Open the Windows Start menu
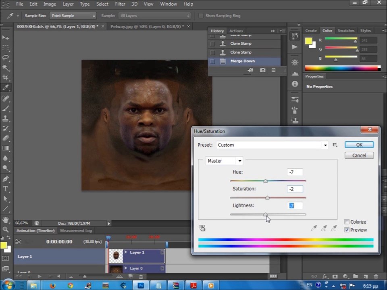 pyautogui.click(x=8, y=285)
